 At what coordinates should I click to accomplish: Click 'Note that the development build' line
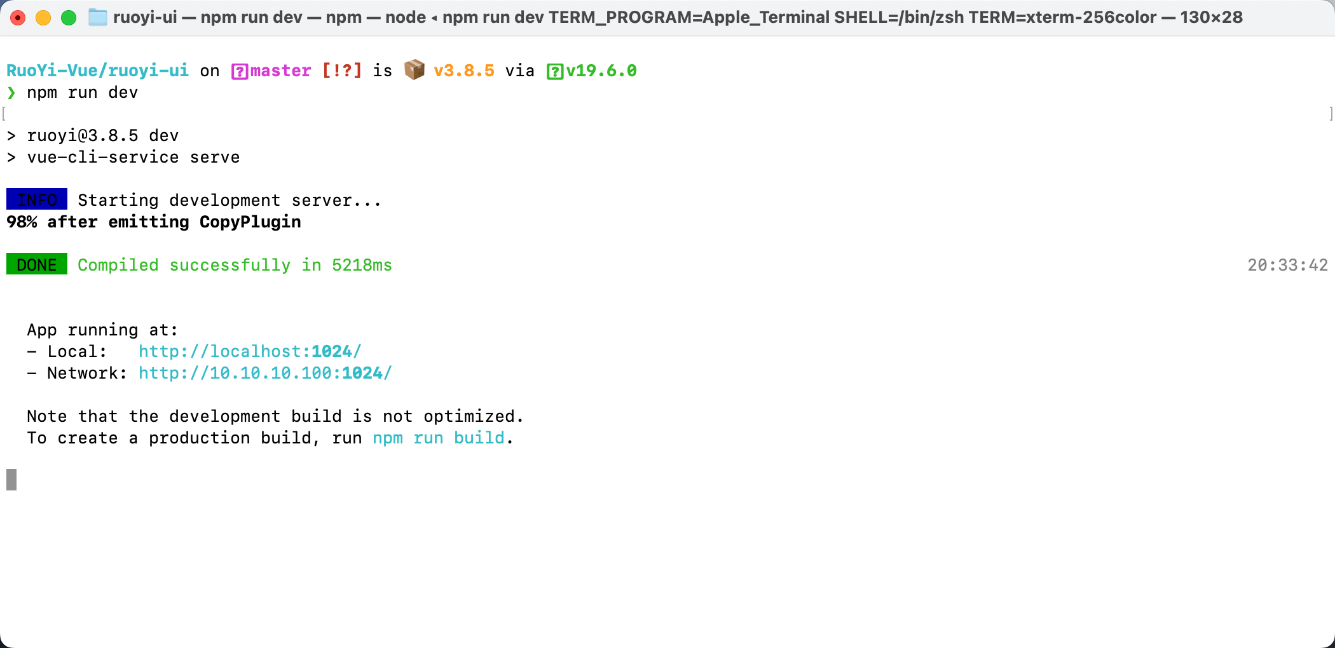[x=275, y=416]
